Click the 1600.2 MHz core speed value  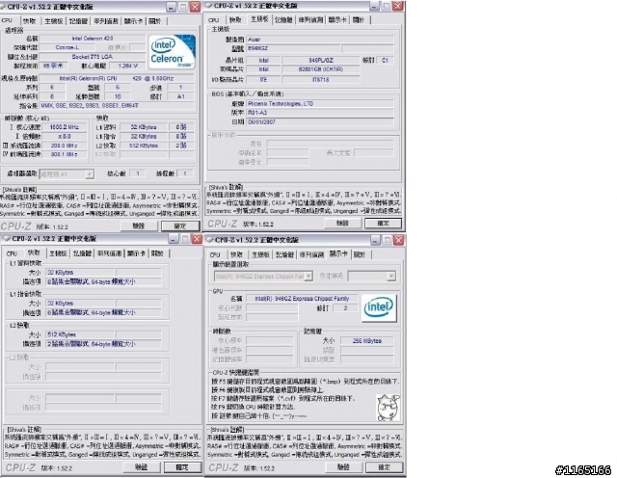coord(65,127)
